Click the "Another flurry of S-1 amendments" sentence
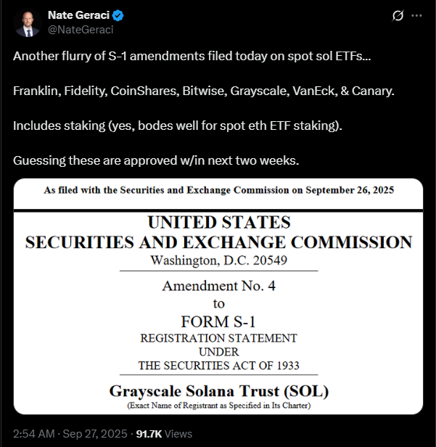436x447 pixels. coord(192,56)
